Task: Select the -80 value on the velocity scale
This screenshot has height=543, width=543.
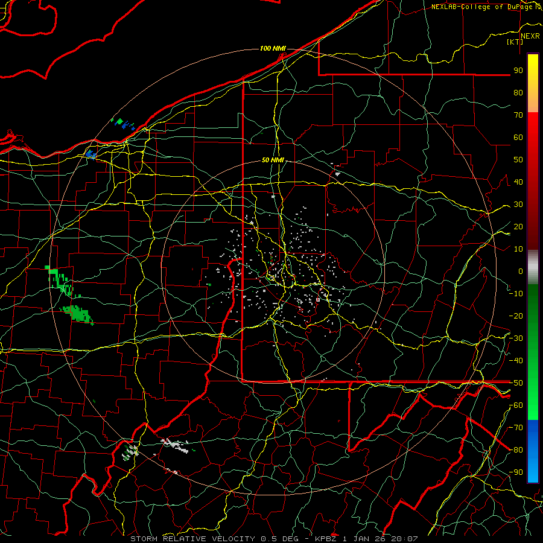Action: coord(516,450)
